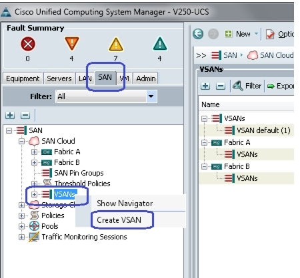Select VSANs row under Fabric B in table

pyautogui.click(x=247, y=178)
